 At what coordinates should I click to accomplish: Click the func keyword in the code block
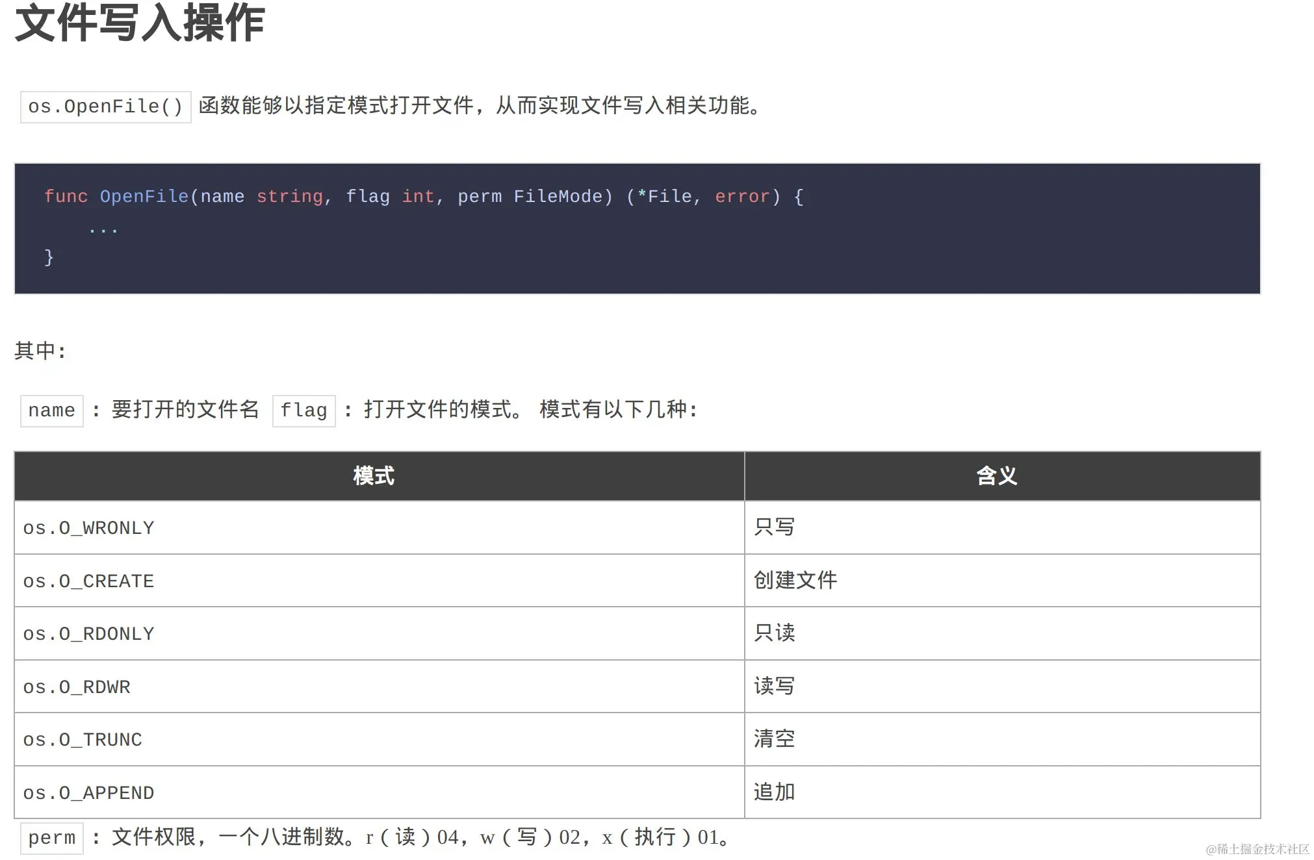[x=66, y=196]
